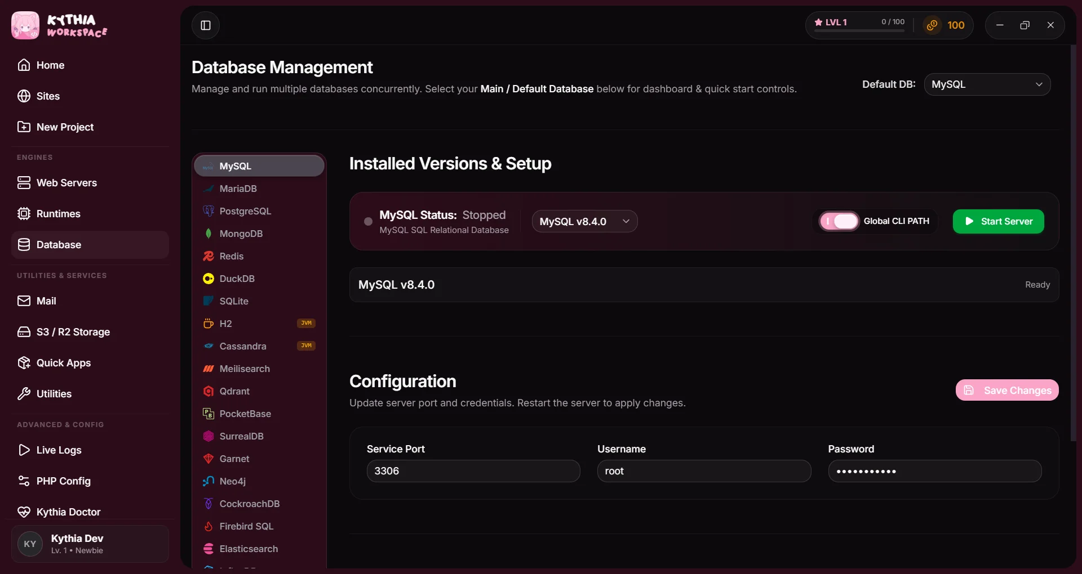
Task: Click the Service Port input field
Action: [x=473, y=471]
